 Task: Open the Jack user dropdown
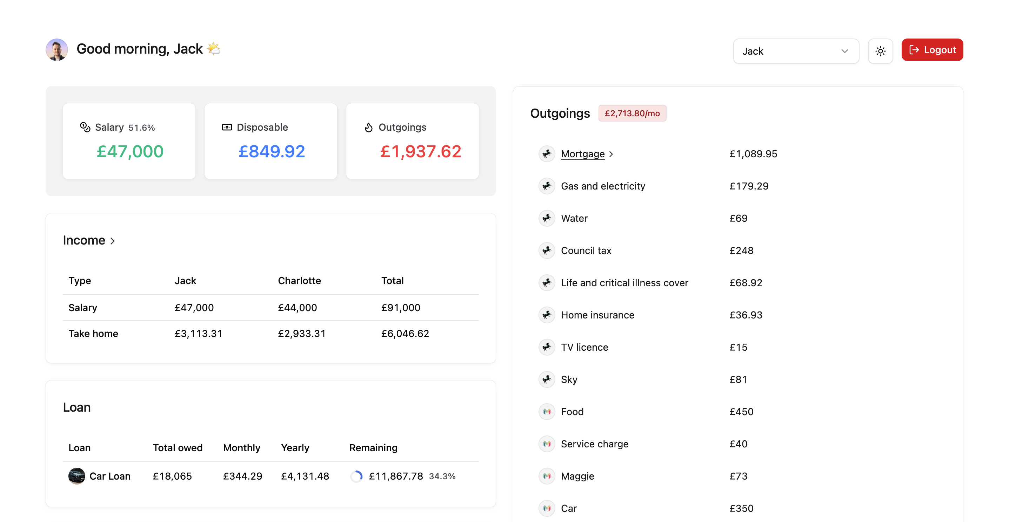click(x=796, y=51)
